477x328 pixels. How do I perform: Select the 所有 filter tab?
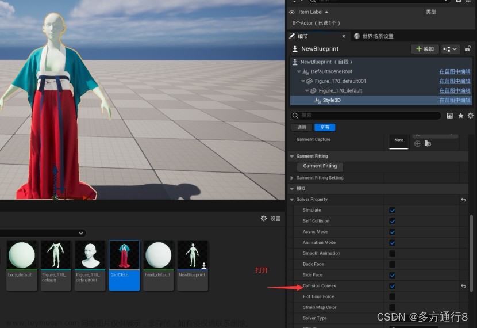tap(325, 127)
